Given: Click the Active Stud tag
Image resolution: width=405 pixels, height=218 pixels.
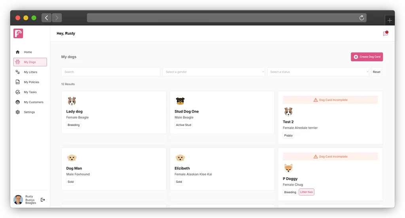Looking at the screenshot, I should point(184,125).
